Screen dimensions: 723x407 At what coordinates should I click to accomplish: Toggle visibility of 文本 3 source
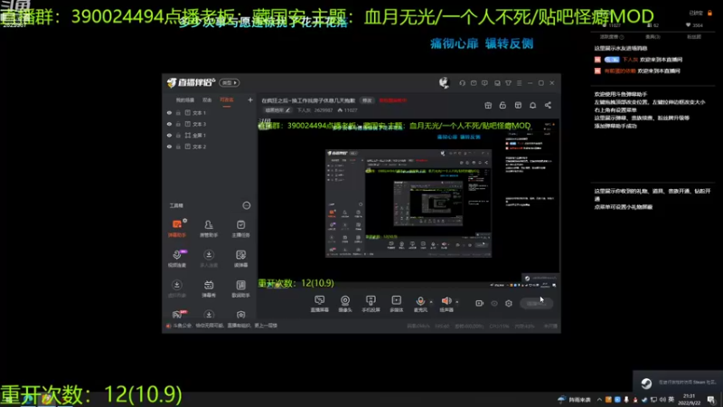[x=169, y=124]
